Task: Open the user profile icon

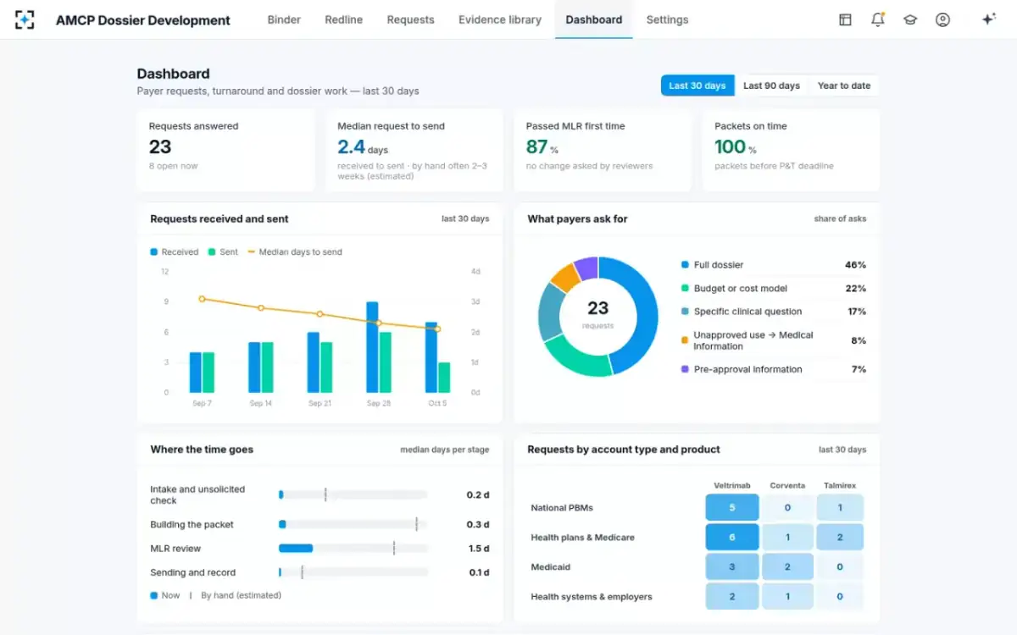Action: click(942, 19)
